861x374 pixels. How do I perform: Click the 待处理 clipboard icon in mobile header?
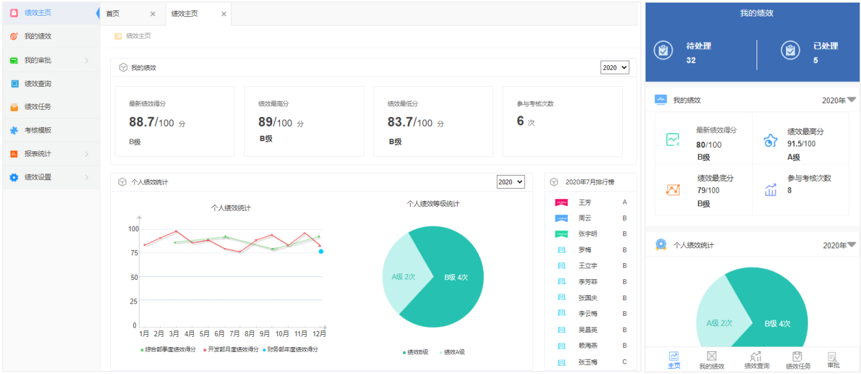663,50
